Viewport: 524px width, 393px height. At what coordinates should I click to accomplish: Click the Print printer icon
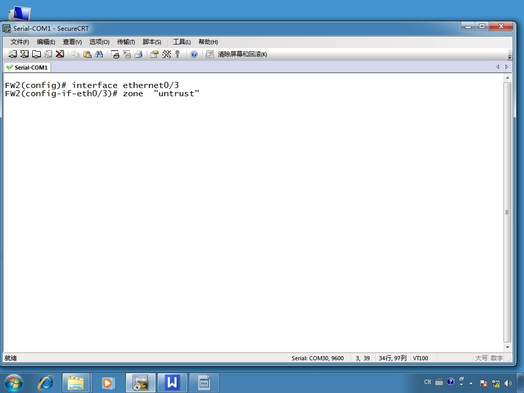(x=138, y=54)
